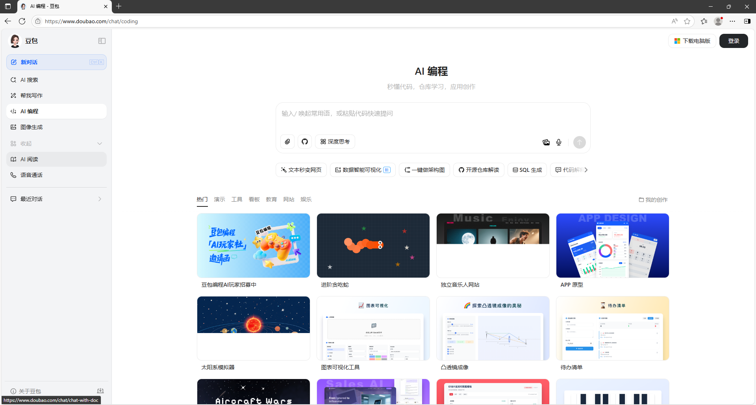Collapse the 收起 sidebar section
This screenshot has height=405, width=756.
[56, 144]
